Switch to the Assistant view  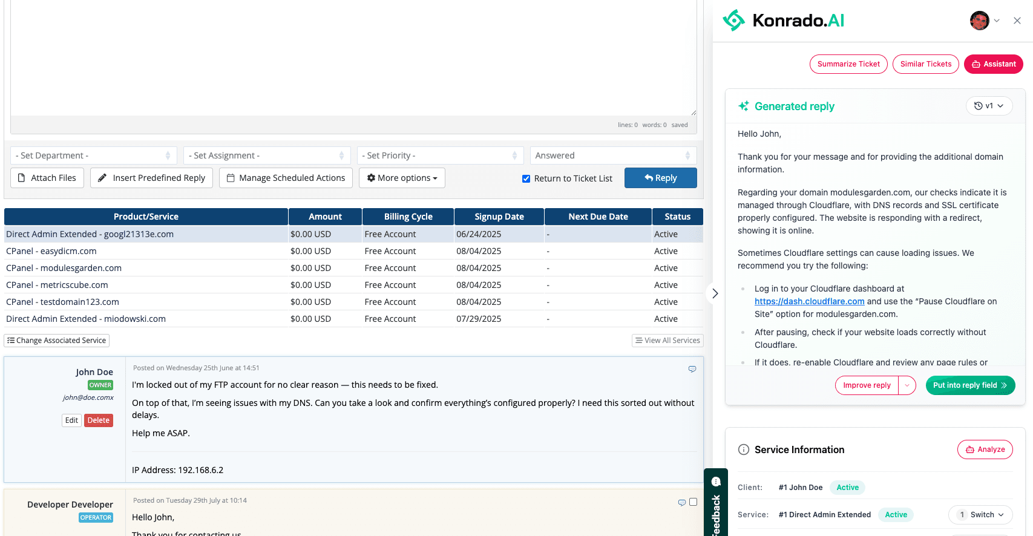pyautogui.click(x=993, y=64)
